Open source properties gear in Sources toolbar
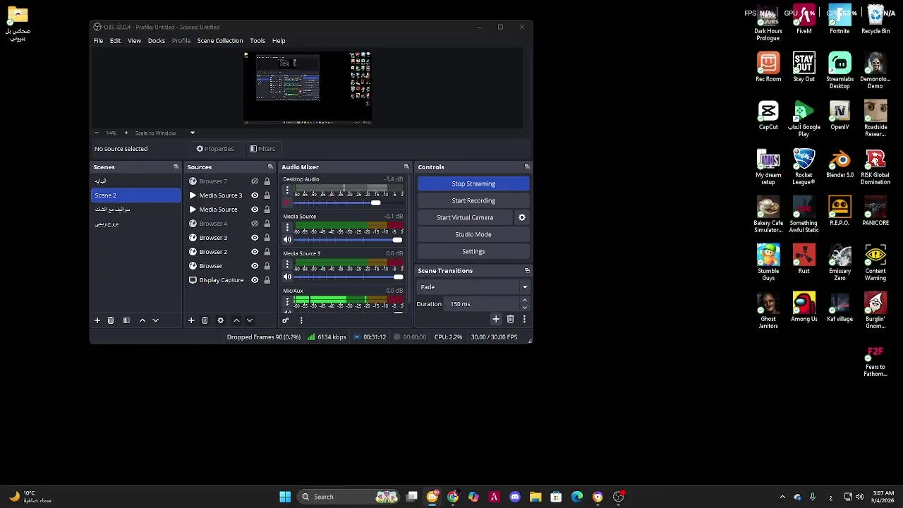 click(220, 320)
